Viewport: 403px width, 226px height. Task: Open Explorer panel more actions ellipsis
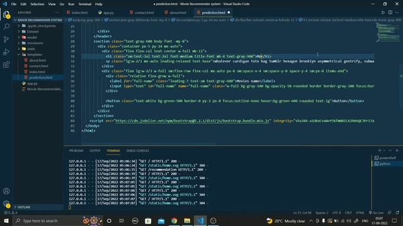(x=57, y=13)
